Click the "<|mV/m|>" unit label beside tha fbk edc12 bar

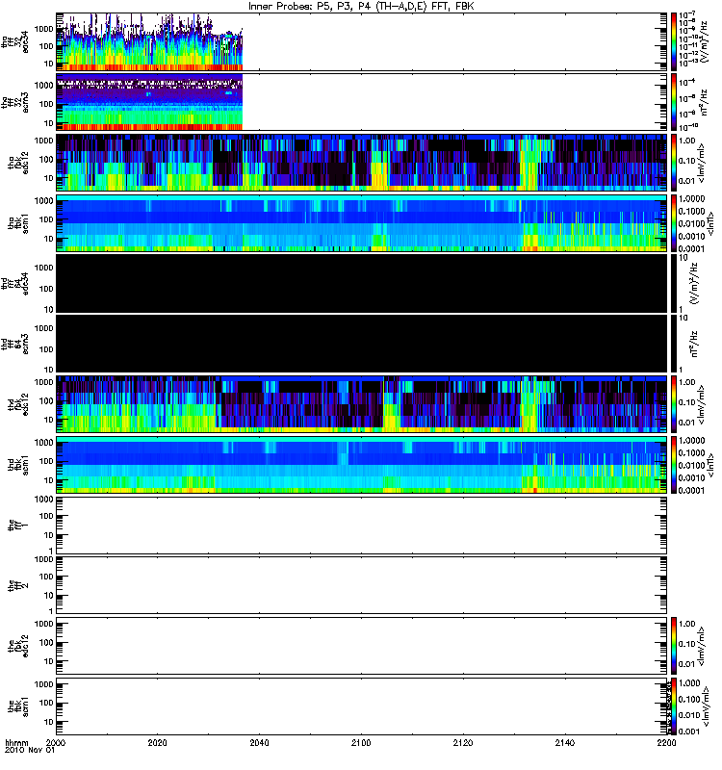702,163
